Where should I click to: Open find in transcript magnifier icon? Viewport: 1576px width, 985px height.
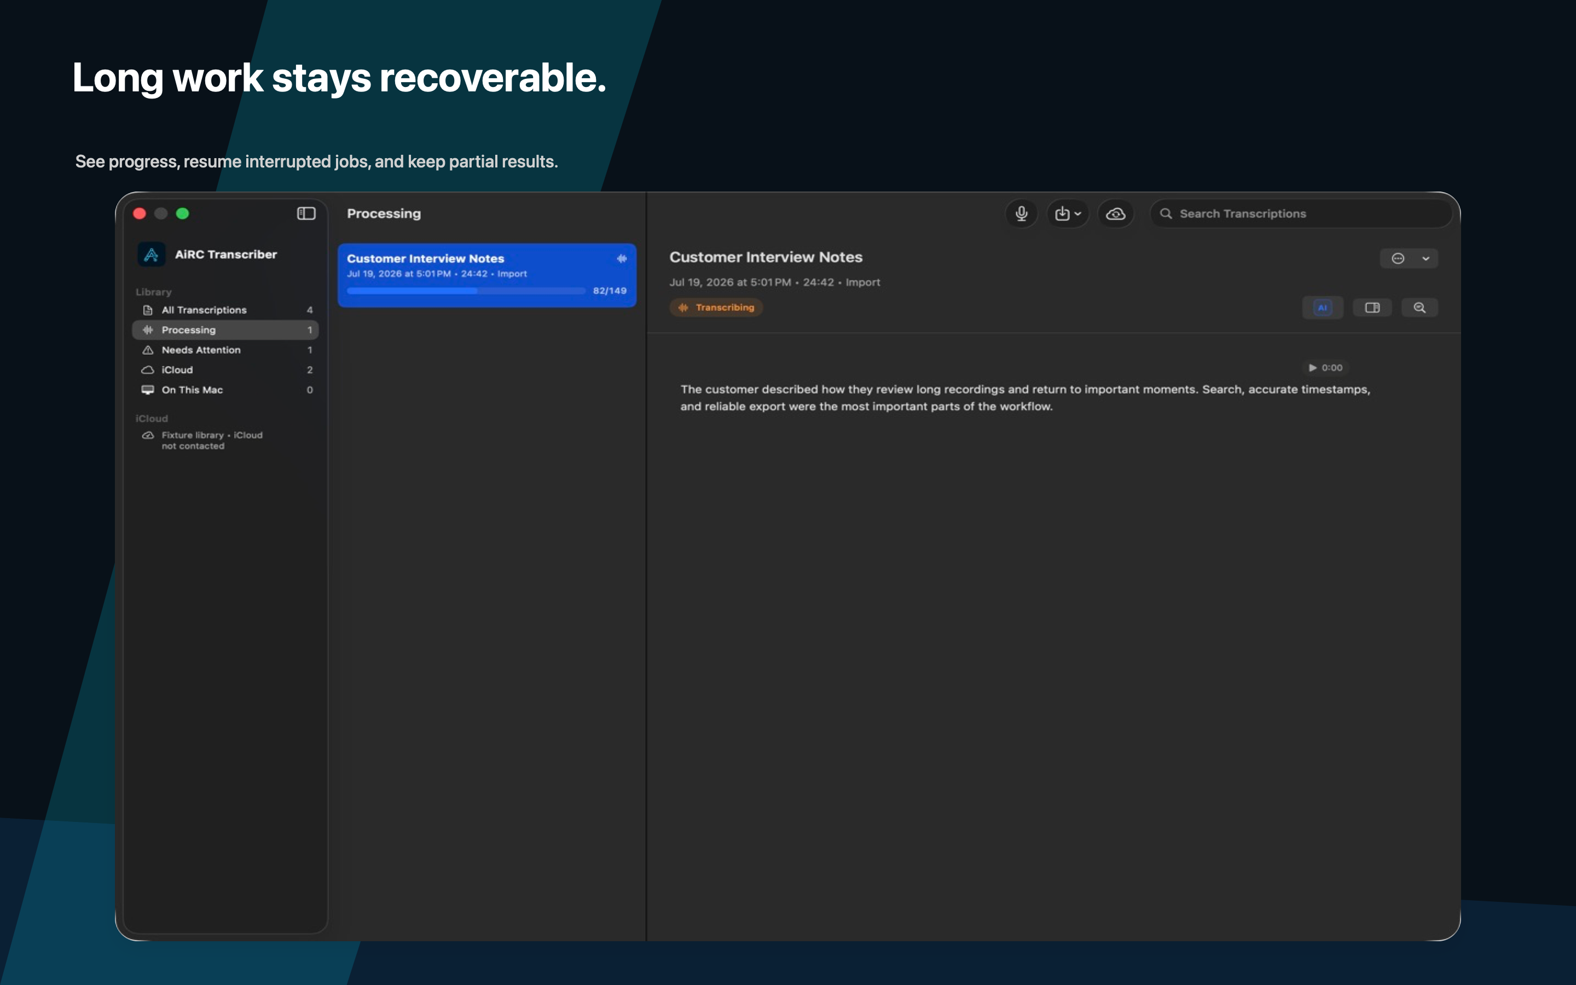click(1419, 308)
